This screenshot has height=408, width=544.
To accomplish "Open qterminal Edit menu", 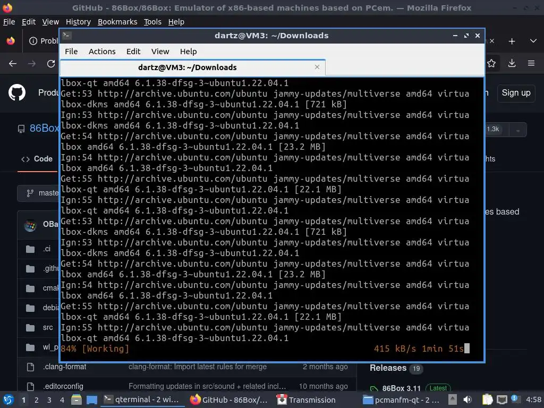I will click(x=133, y=52).
